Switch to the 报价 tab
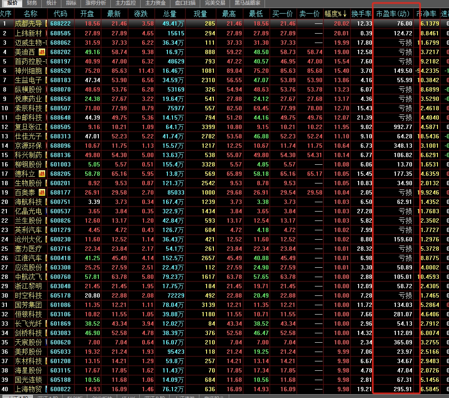Screen dimensions: 449x398 pyautogui.click(x=12, y=3)
